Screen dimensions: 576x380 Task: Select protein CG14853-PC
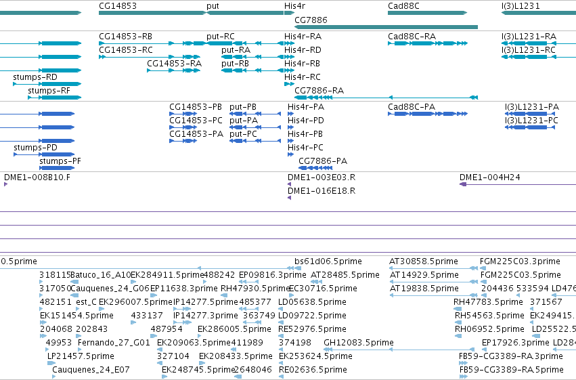pos(183,127)
